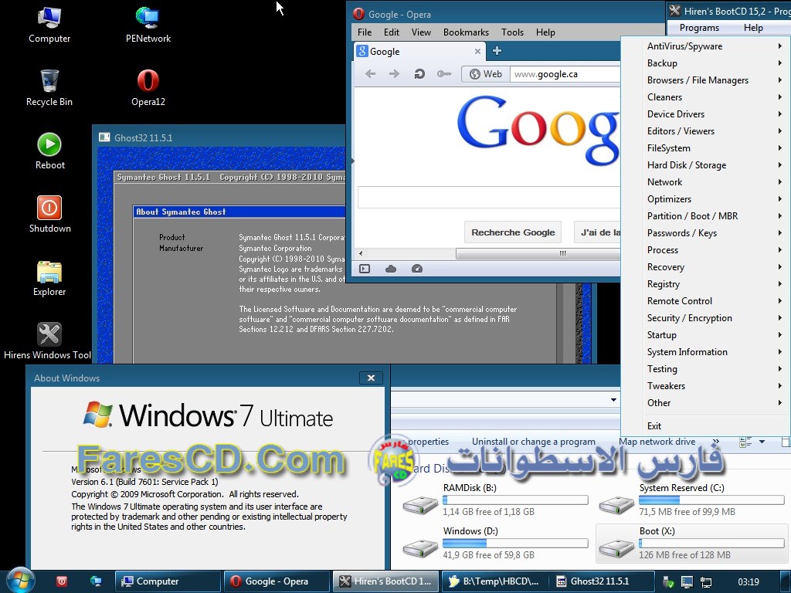Screen dimensions: 791x593
Task: Click the Opera Turbo speedometer icon
Action: click(x=416, y=269)
